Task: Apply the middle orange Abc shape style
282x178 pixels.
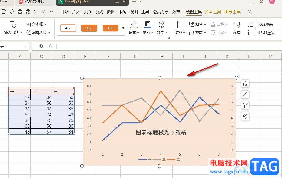Action: (x=89, y=28)
